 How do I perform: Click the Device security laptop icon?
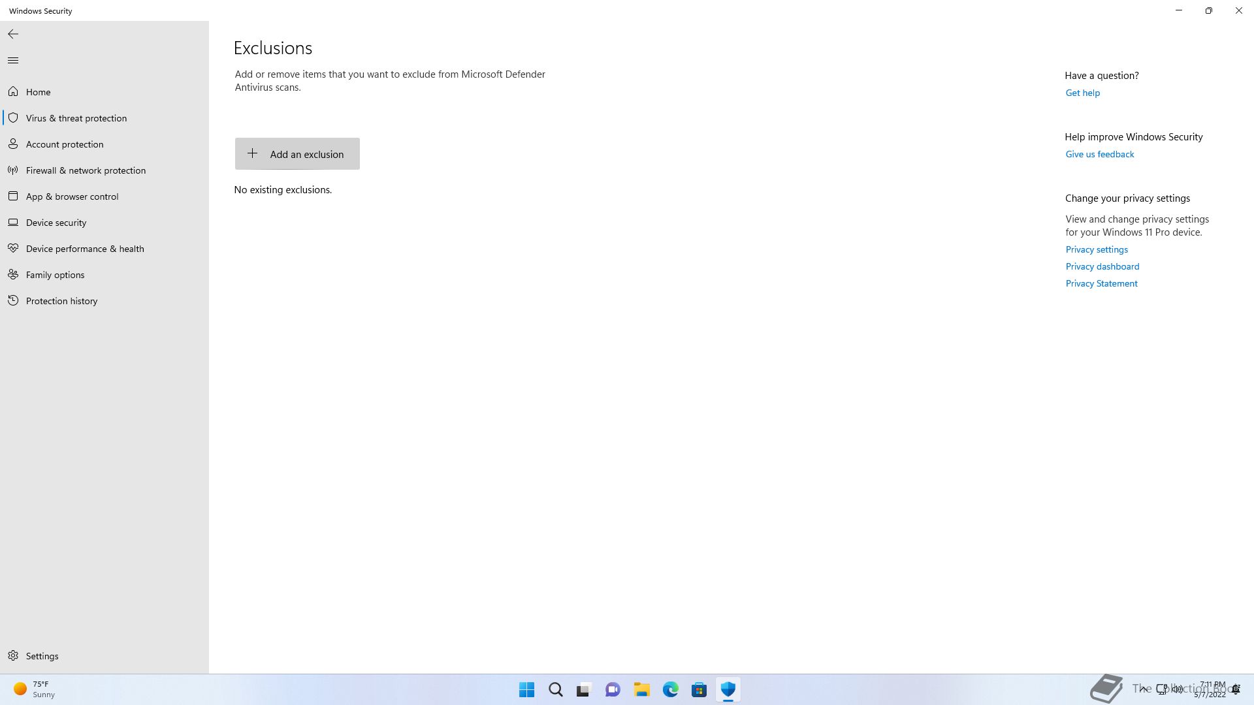point(13,223)
